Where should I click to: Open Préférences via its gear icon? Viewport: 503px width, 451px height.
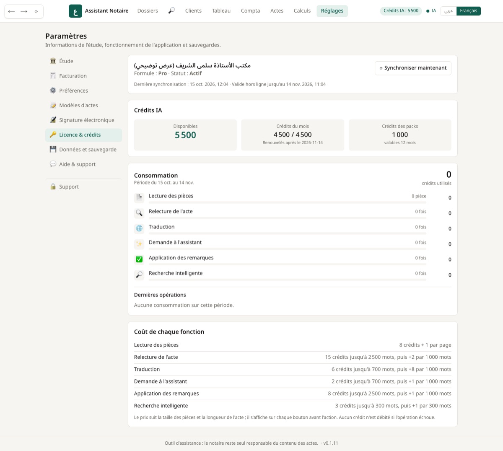coord(53,91)
